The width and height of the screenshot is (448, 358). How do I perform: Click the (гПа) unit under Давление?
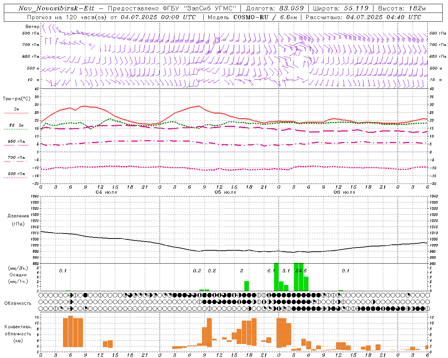click(18, 224)
